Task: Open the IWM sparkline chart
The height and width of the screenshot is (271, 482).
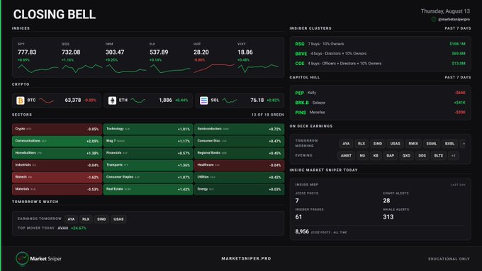Action: click(x=125, y=69)
